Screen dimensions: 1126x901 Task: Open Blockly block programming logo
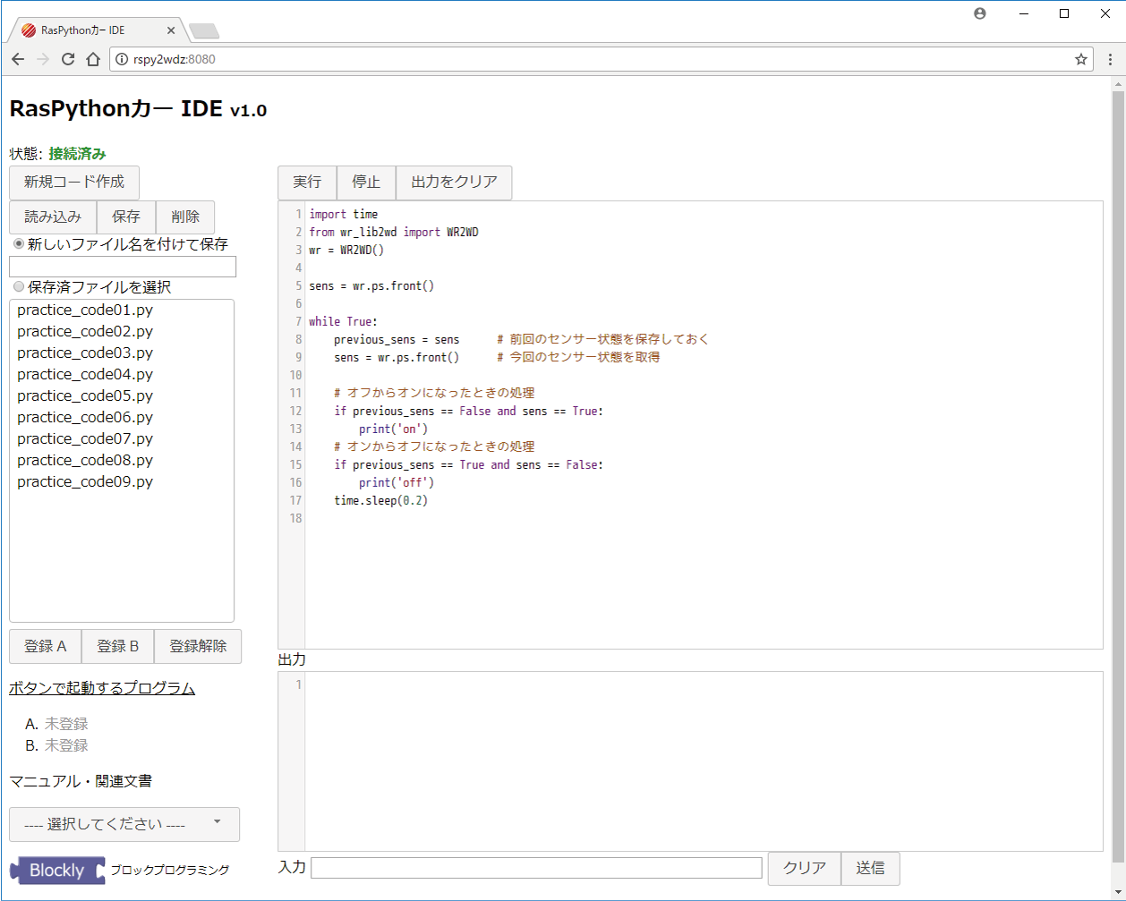point(57,871)
